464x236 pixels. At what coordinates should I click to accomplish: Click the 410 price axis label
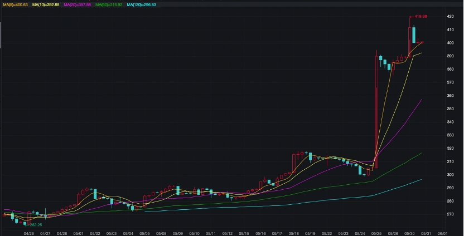tap(451, 30)
